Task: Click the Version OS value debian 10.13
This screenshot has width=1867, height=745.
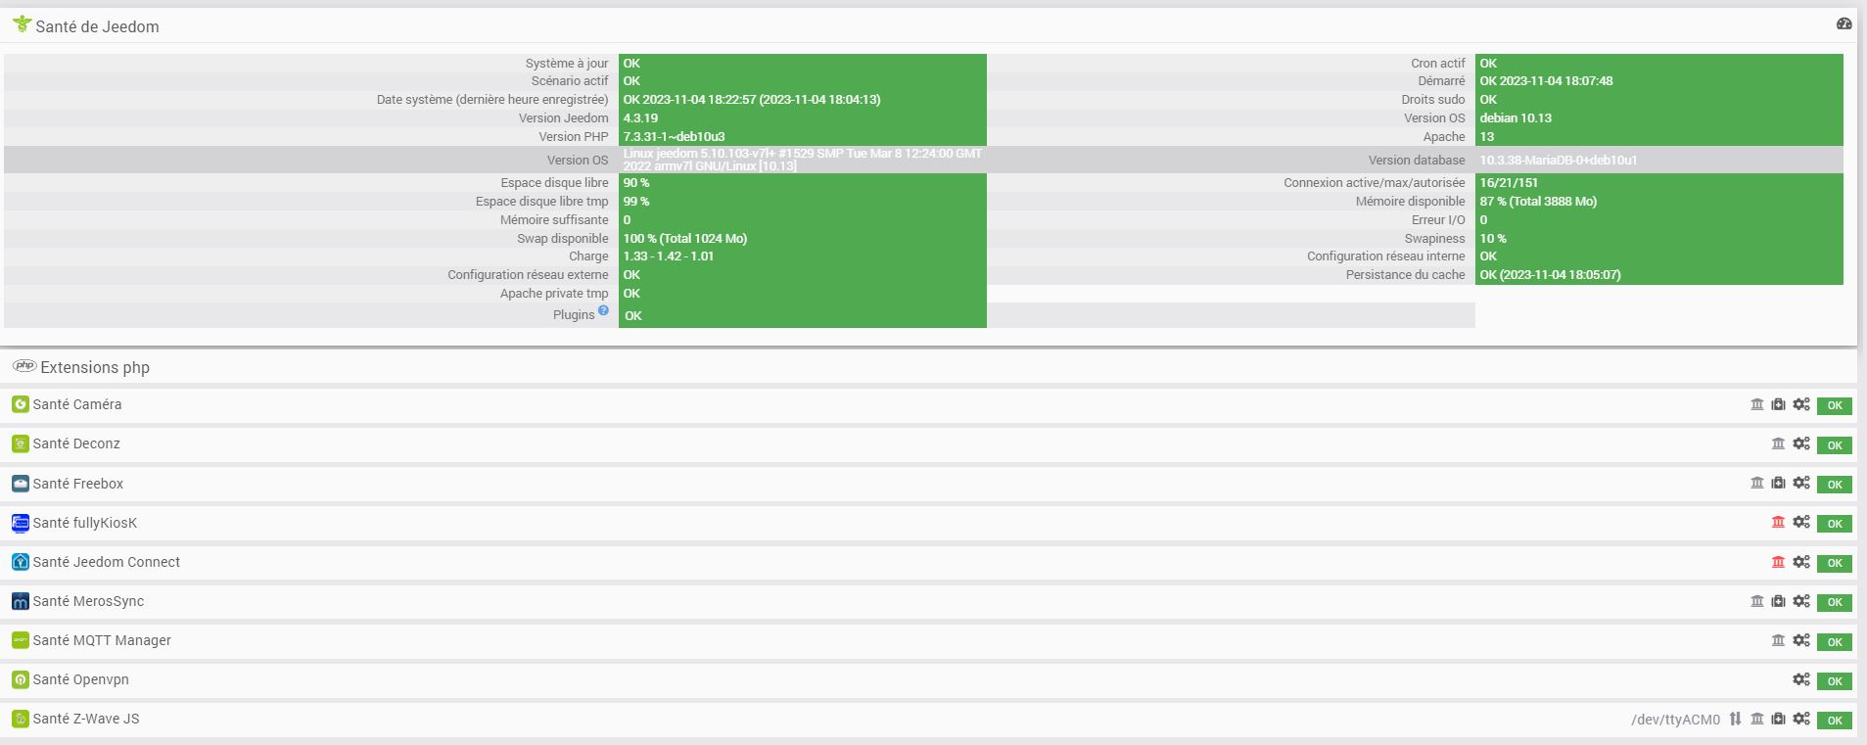Action: click(x=1516, y=118)
